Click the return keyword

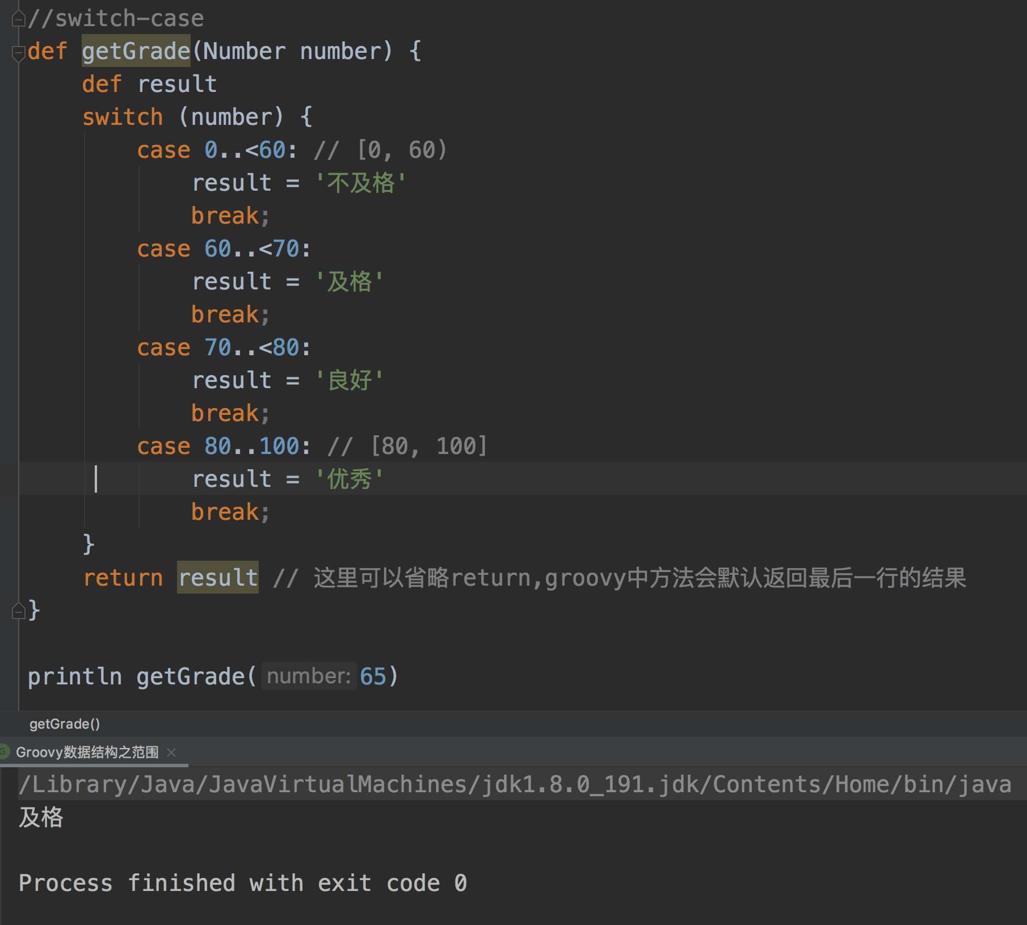click(123, 578)
